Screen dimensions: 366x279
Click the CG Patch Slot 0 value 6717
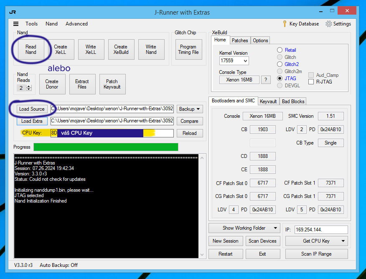(x=263, y=196)
